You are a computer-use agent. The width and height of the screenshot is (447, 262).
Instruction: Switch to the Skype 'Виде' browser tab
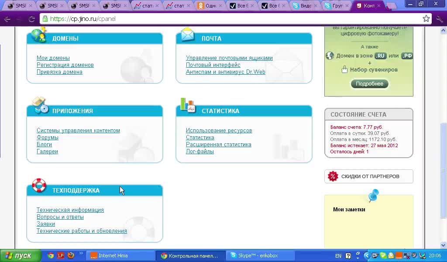(303, 6)
